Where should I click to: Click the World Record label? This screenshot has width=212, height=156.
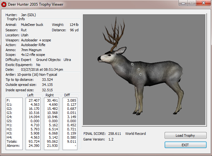tap(136, 134)
